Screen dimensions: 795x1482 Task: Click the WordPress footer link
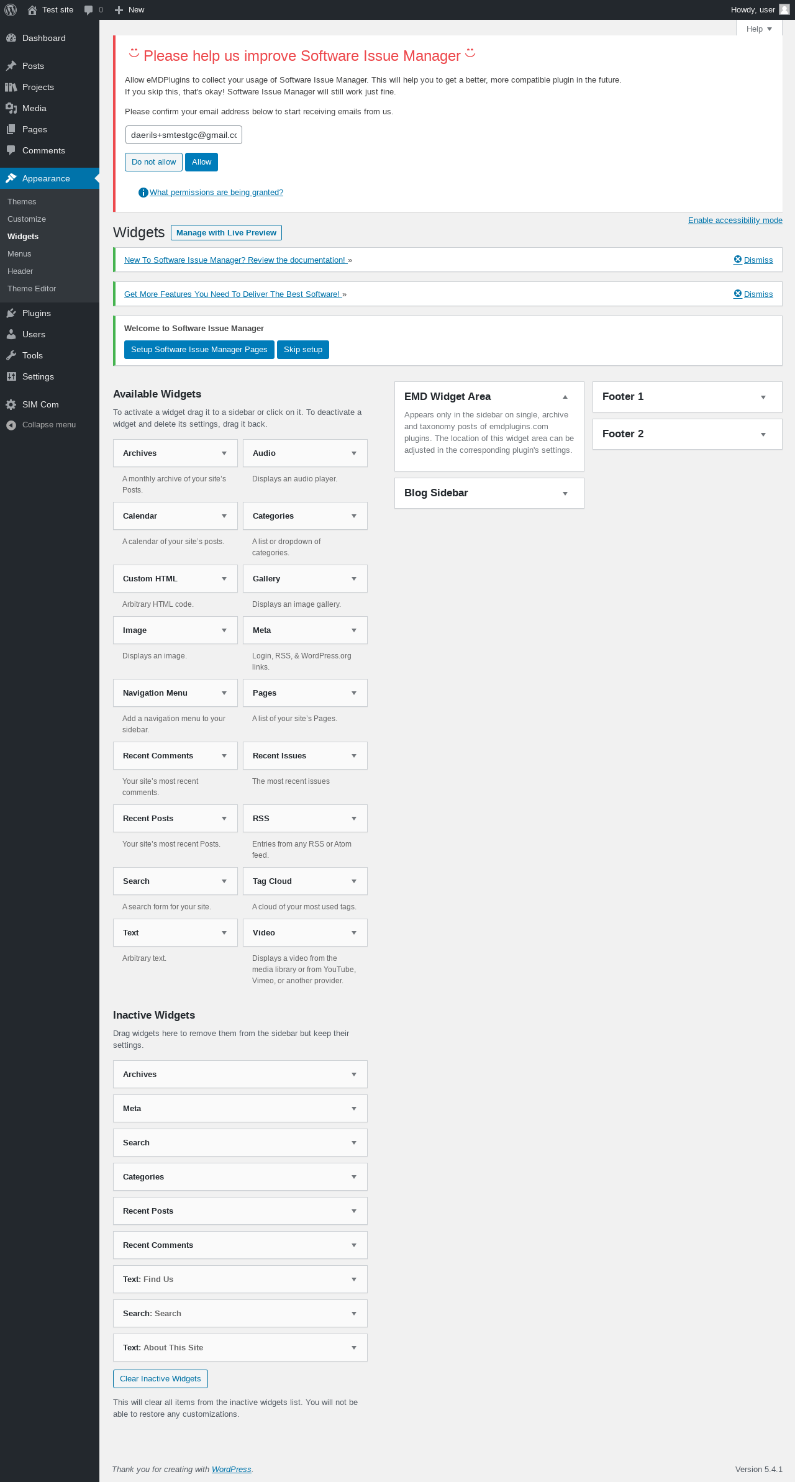click(231, 1470)
